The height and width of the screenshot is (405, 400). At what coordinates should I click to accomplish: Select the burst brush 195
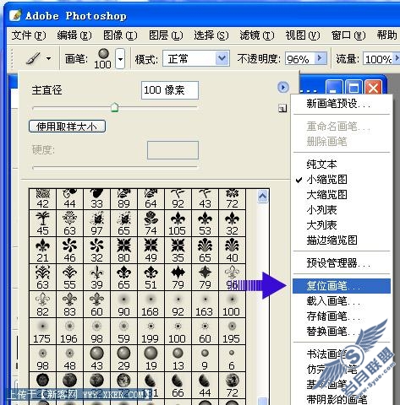tap(232, 332)
